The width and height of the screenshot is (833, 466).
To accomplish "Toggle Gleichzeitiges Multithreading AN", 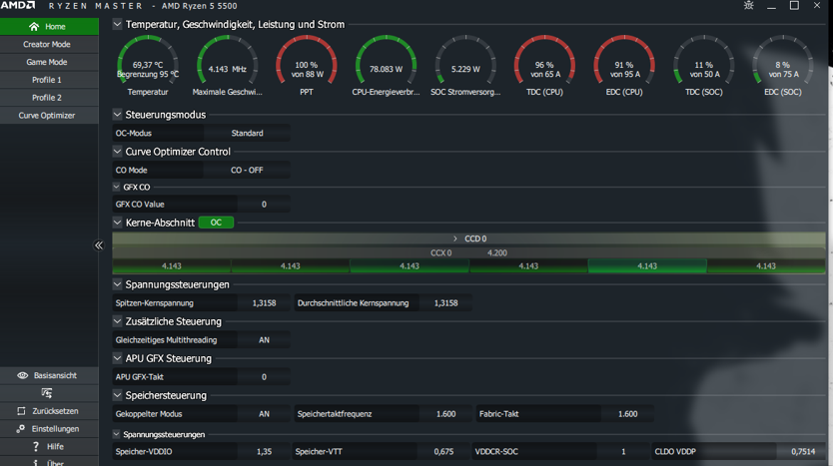I will pyautogui.click(x=264, y=340).
